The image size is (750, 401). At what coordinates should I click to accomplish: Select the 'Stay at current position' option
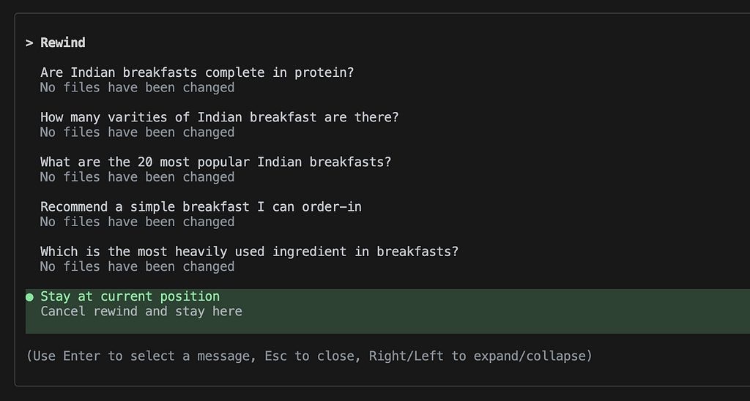(x=130, y=296)
